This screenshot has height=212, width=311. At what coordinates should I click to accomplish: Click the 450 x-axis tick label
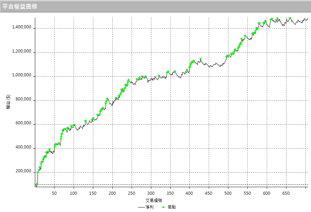pos(208,193)
